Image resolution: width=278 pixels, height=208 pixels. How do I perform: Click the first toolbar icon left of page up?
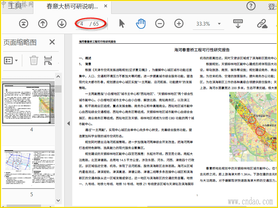click(x=23, y=24)
